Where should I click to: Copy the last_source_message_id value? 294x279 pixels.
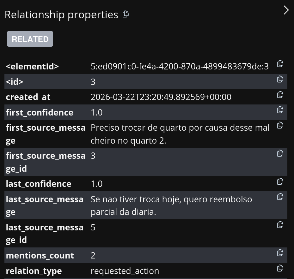[x=280, y=225]
